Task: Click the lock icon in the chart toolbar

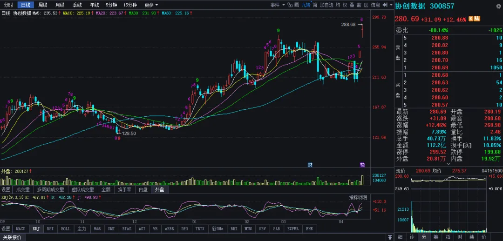Action: pyautogui.click(x=290, y=5)
